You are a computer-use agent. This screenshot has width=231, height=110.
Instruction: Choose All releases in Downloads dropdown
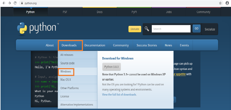[78, 55]
